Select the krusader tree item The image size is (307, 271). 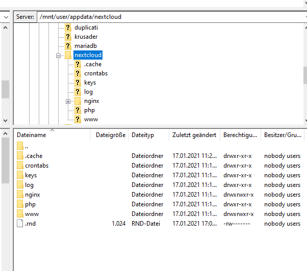(x=86, y=37)
